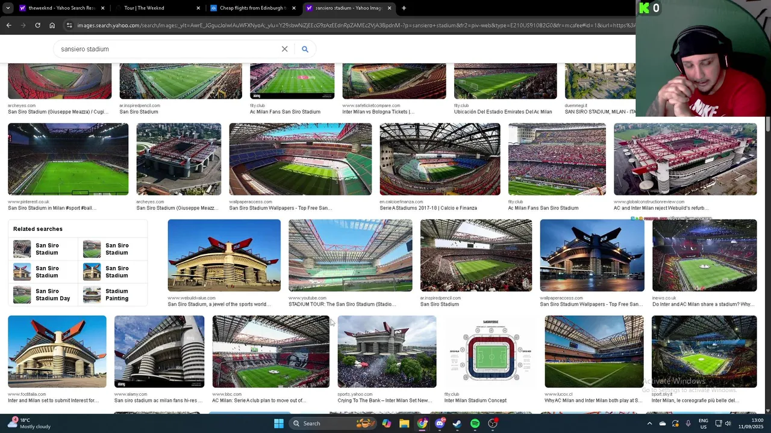Open the alamy.com San Siro stadium image
This screenshot has width=771, height=433.
(159, 351)
